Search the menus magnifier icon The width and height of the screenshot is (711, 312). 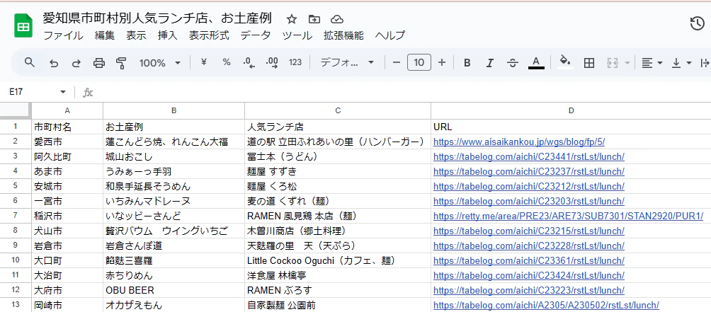click(30, 62)
